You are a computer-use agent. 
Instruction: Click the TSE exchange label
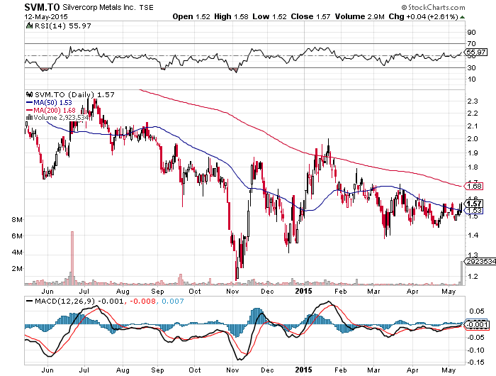tap(146, 8)
